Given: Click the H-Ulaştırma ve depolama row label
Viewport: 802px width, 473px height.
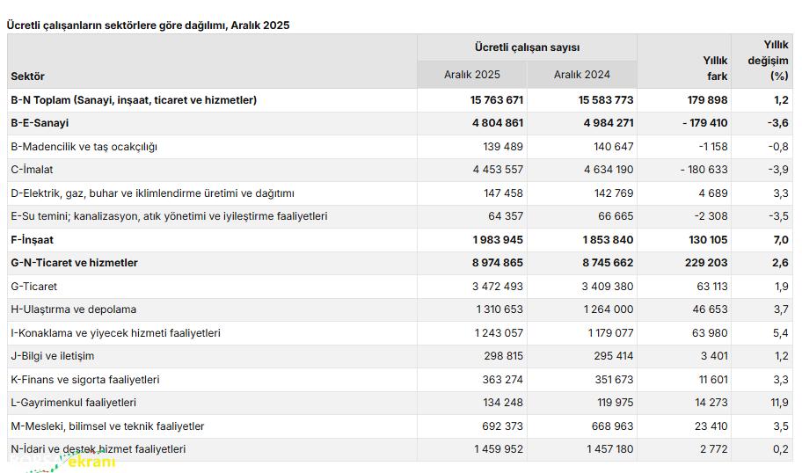Looking at the screenshot, I should point(73,309).
